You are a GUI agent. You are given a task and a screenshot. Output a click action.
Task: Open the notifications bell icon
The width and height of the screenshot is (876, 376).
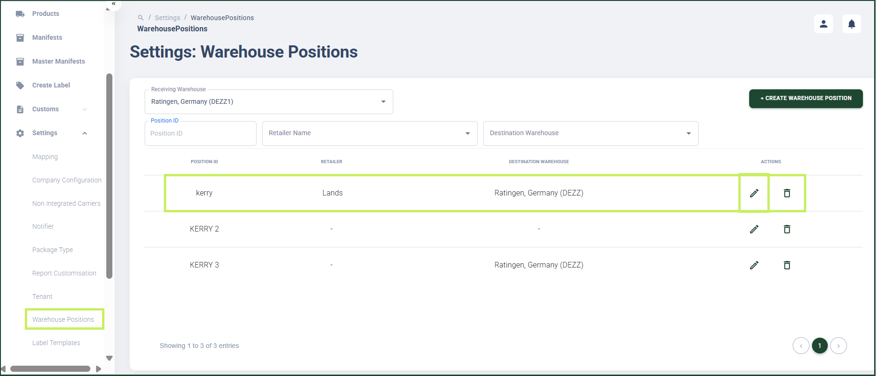pos(852,24)
